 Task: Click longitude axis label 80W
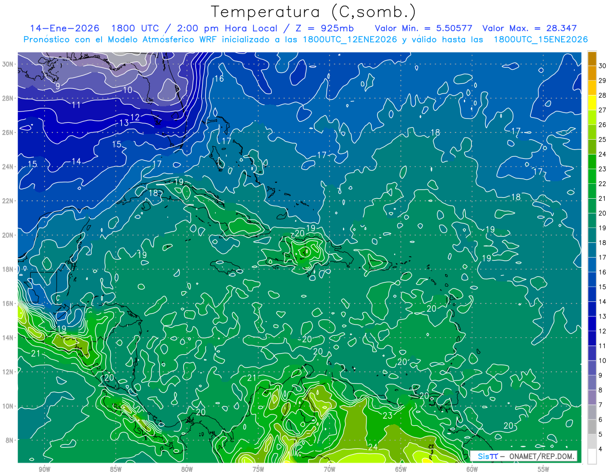tap(187, 469)
